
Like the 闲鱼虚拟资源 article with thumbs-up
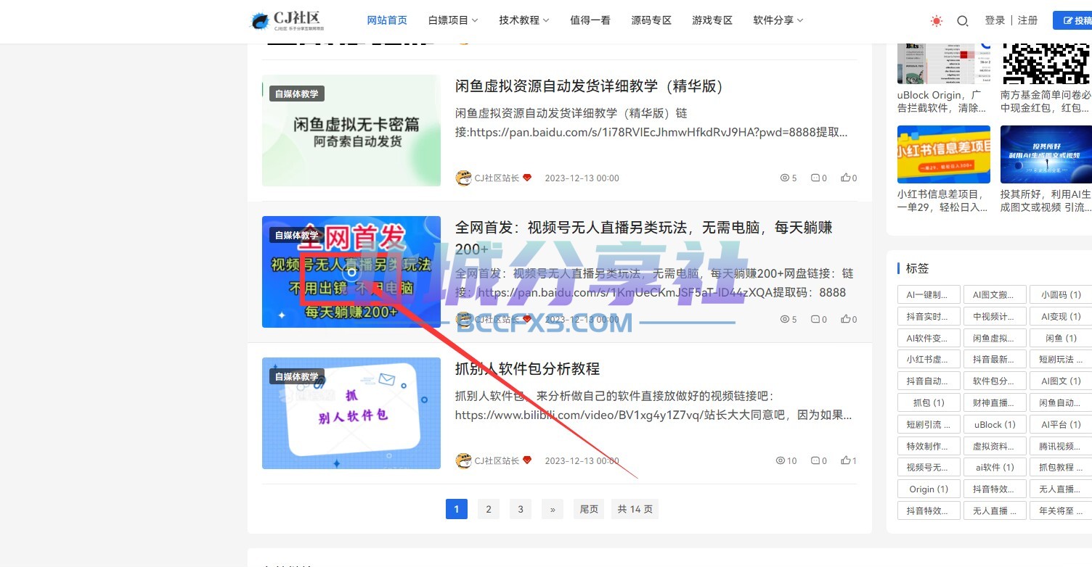[845, 178]
